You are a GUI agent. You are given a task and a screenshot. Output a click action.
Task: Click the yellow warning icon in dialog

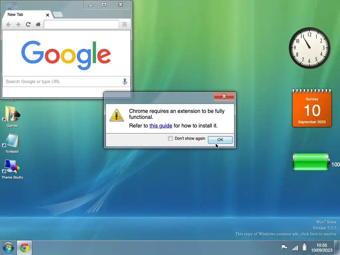click(x=117, y=115)
